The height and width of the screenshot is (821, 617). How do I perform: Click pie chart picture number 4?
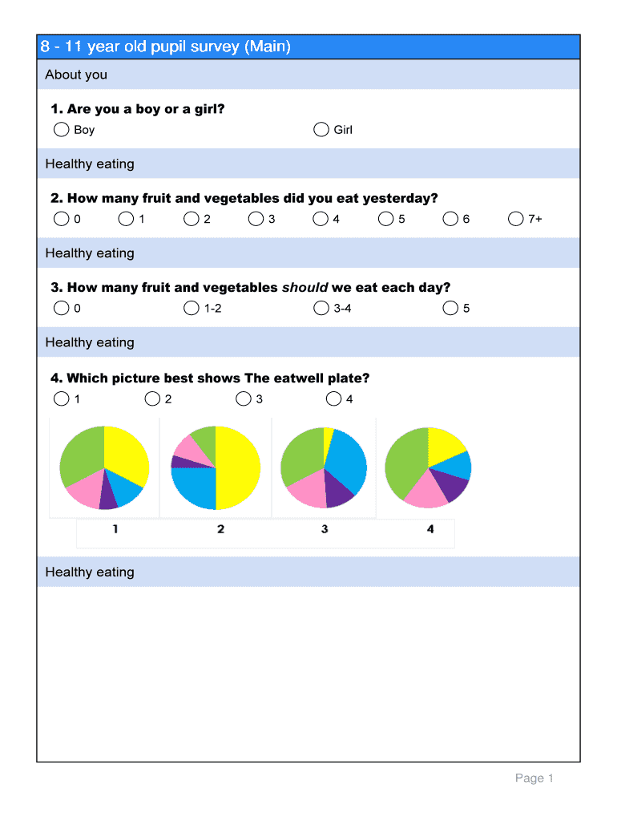428,468
